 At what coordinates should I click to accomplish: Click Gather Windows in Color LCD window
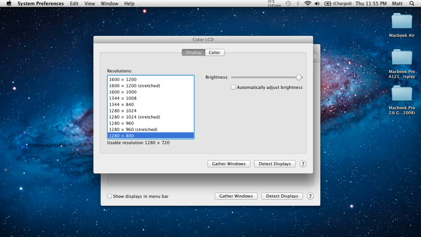tap(229, 164)
